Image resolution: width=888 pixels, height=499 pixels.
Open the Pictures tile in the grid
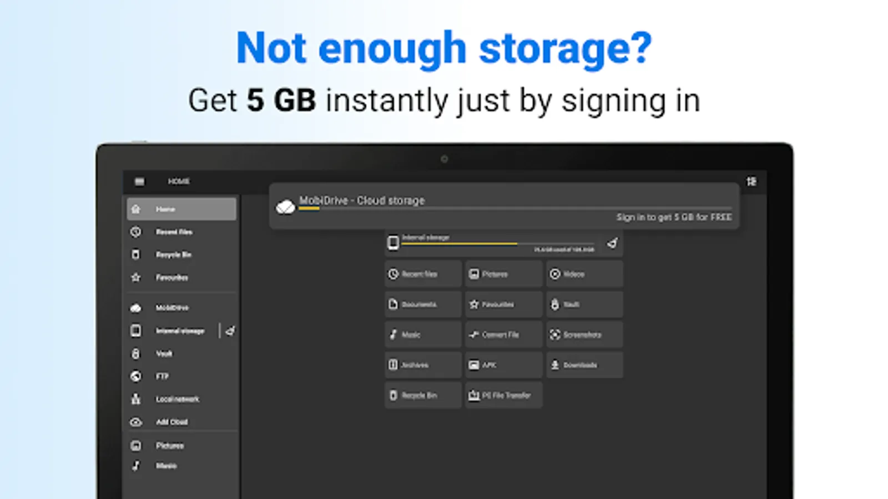(x=504, y=274)
